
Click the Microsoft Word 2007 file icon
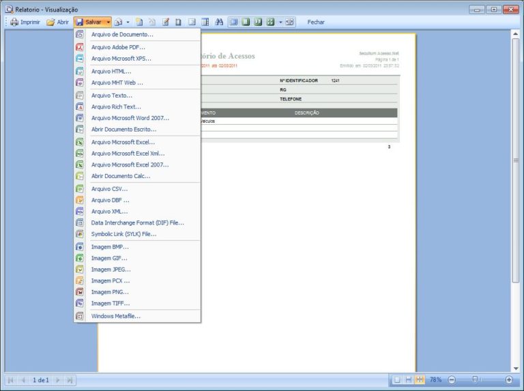click(79, 118)
